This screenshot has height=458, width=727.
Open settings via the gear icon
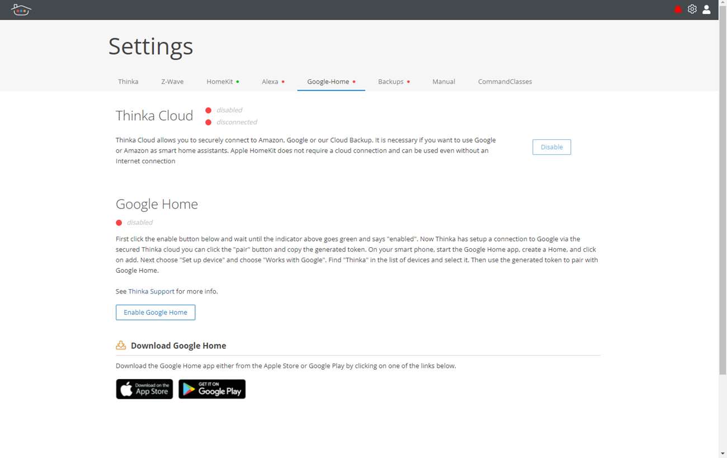(x=692, y=10)
